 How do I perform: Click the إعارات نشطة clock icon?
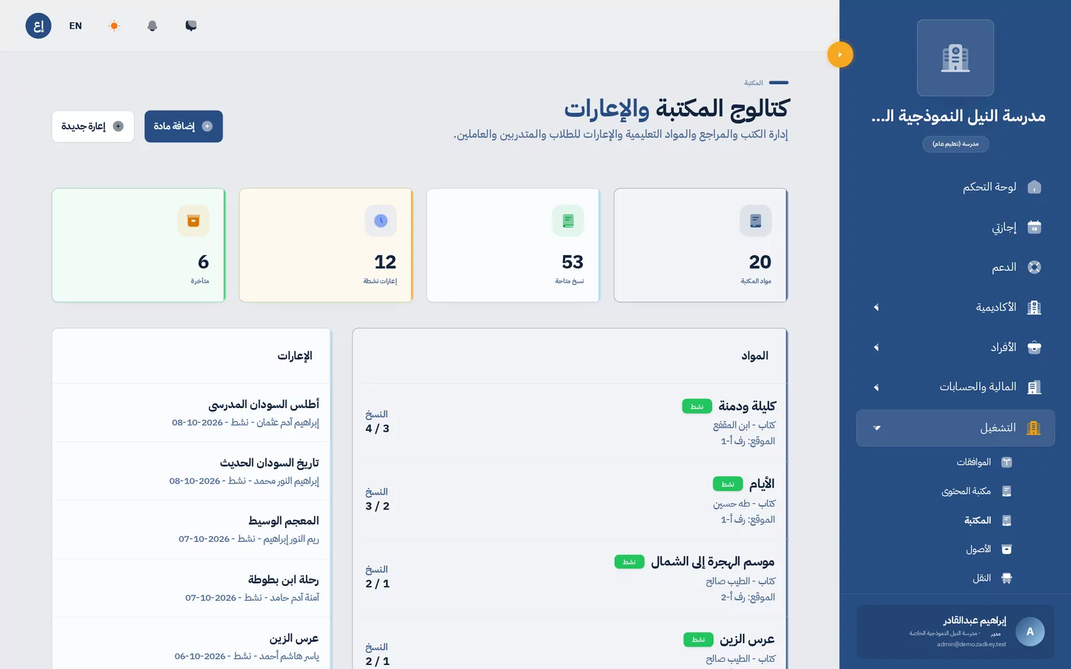point(381,220)
